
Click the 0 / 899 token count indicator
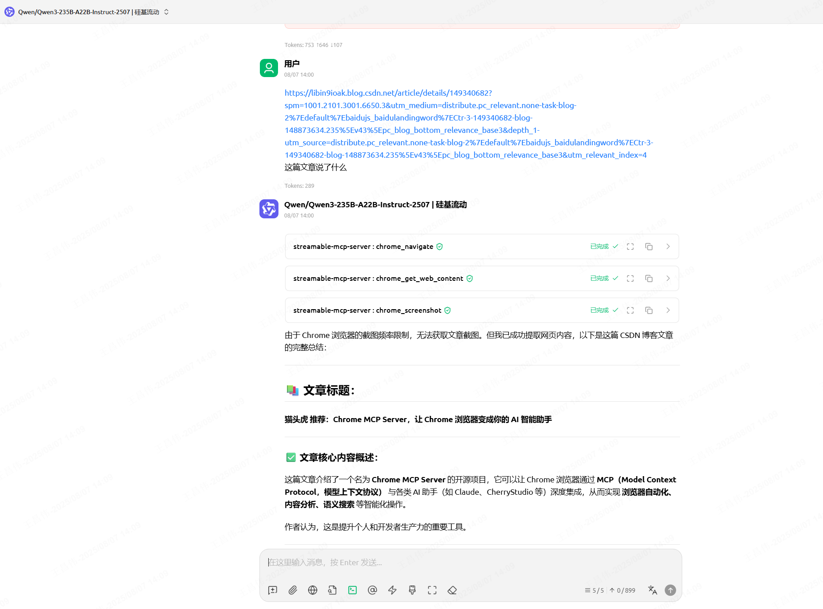622,590
